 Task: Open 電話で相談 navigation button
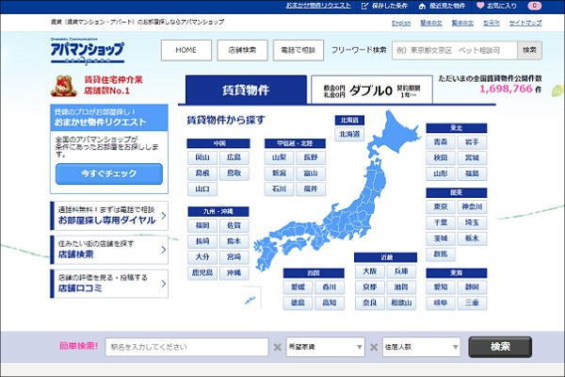pyautogui.click(x=299, y=50)
